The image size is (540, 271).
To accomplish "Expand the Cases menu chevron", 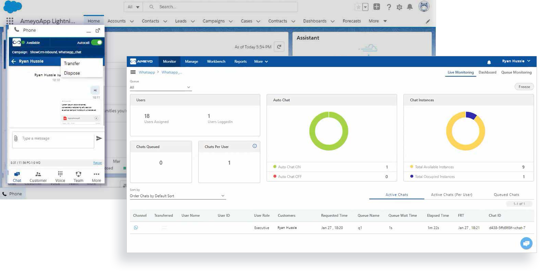I will [258, 21].
